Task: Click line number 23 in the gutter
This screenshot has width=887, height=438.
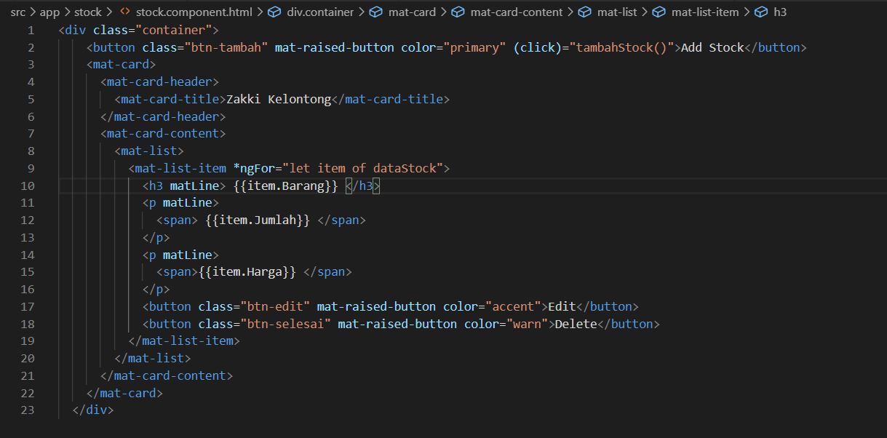Action: pyautogui.click(x=28, y=410)
